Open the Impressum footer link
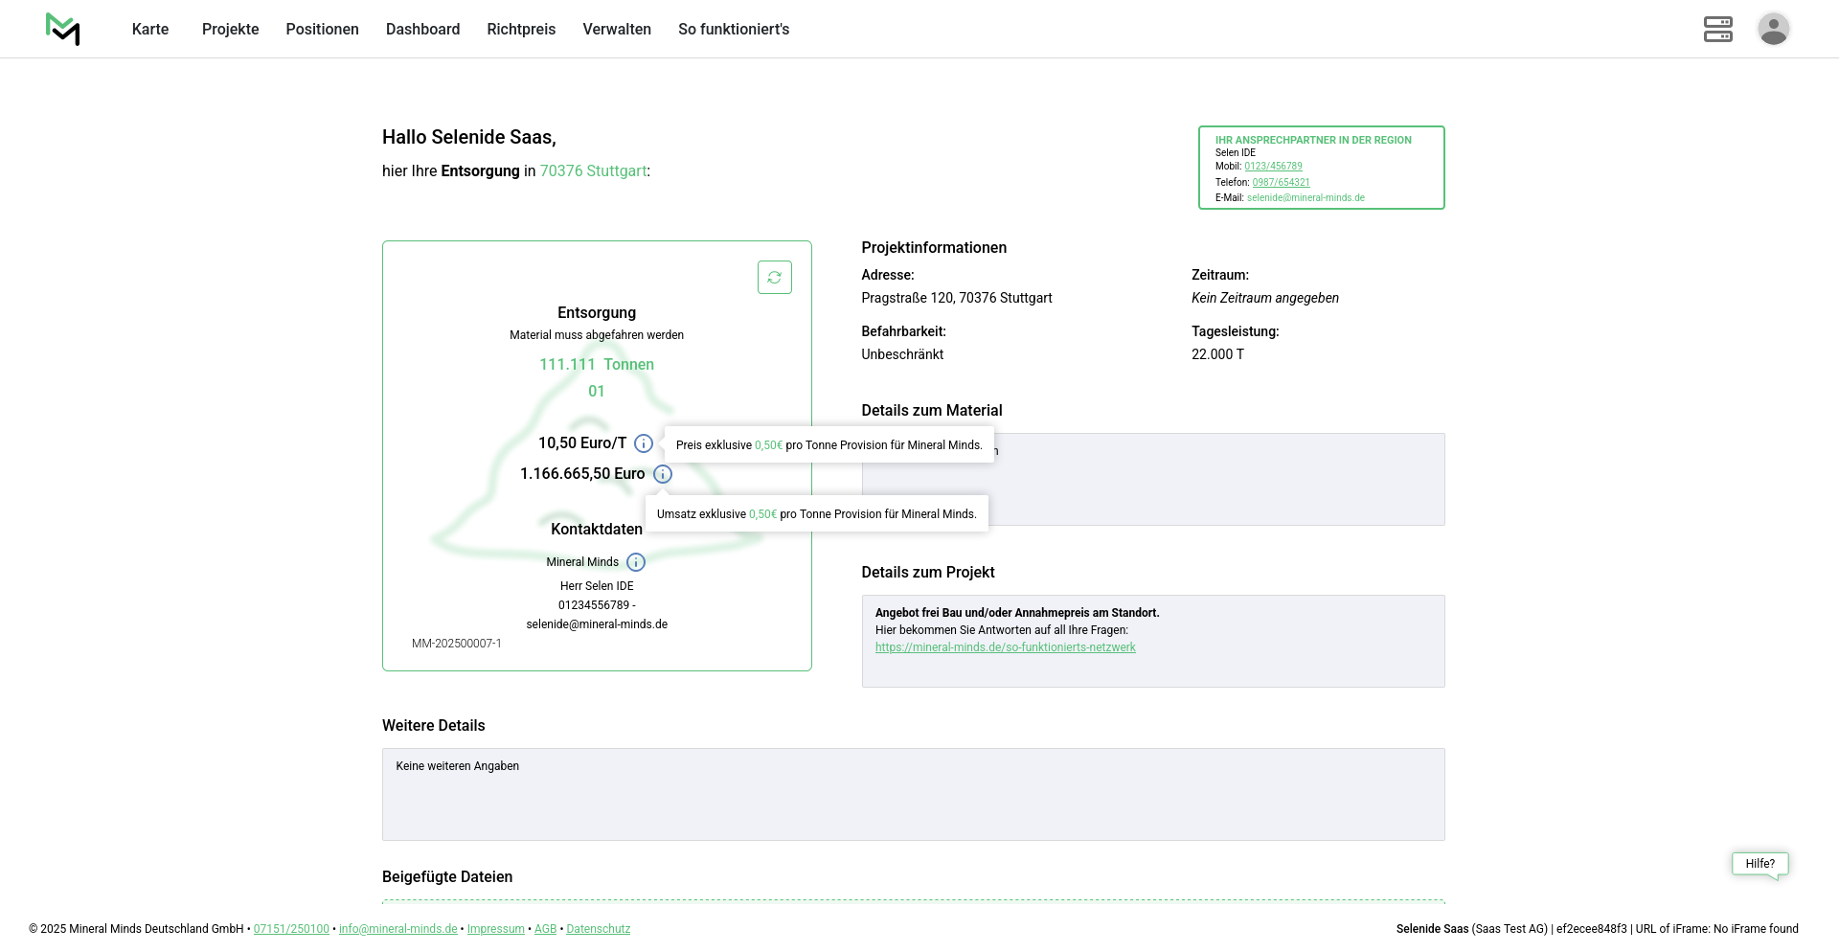 click(495, 929)
